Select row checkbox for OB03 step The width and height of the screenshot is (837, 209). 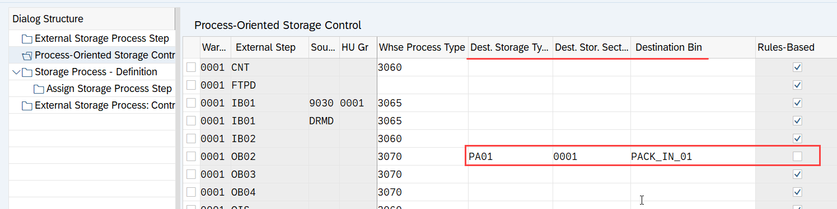[191, 174]
